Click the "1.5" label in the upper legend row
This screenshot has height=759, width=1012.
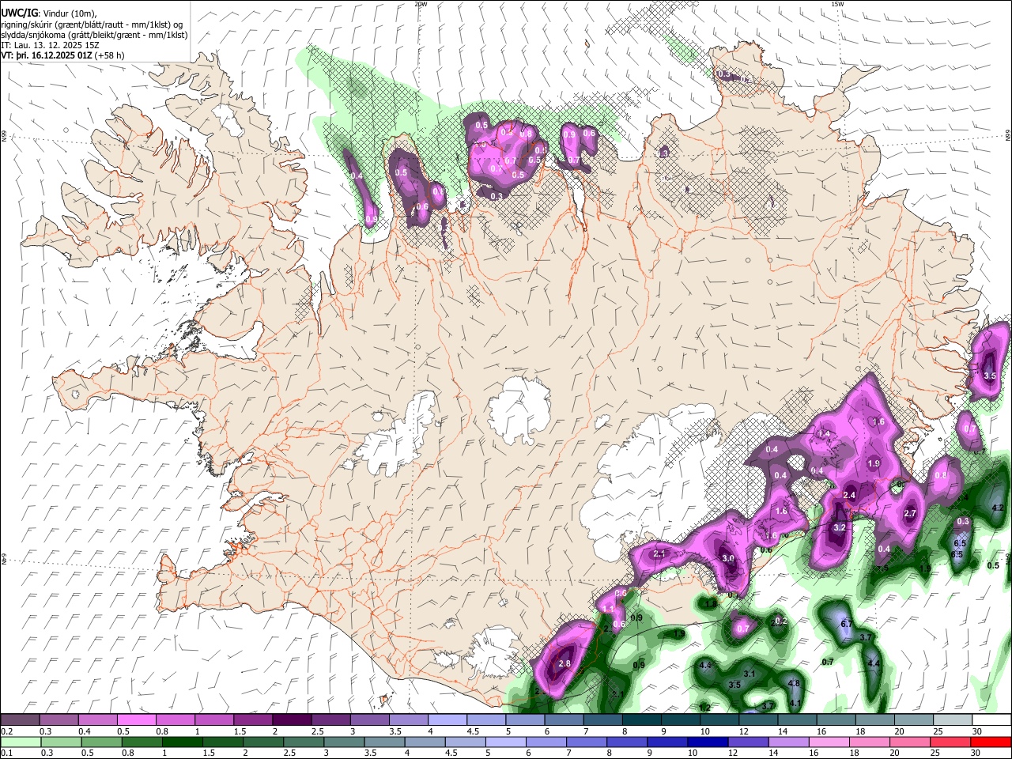point(240,731)
